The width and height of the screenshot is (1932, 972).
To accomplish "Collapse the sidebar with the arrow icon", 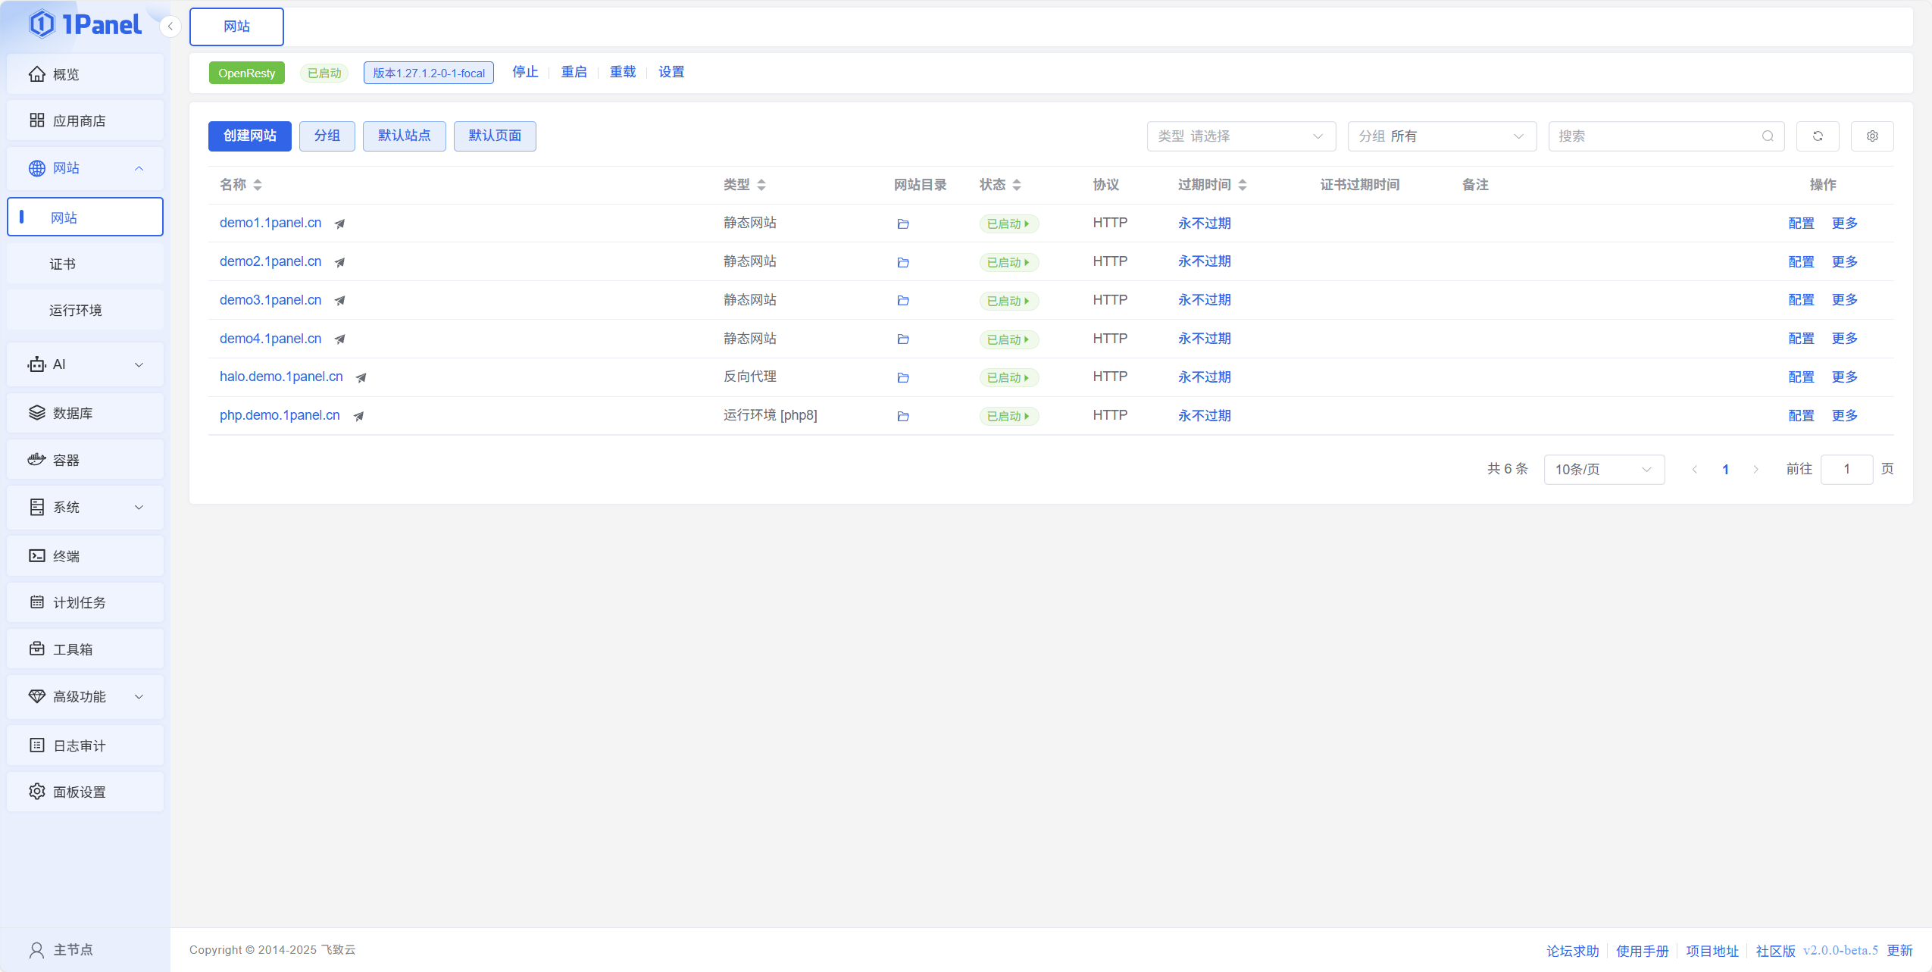I will click(x=170, y=27).
